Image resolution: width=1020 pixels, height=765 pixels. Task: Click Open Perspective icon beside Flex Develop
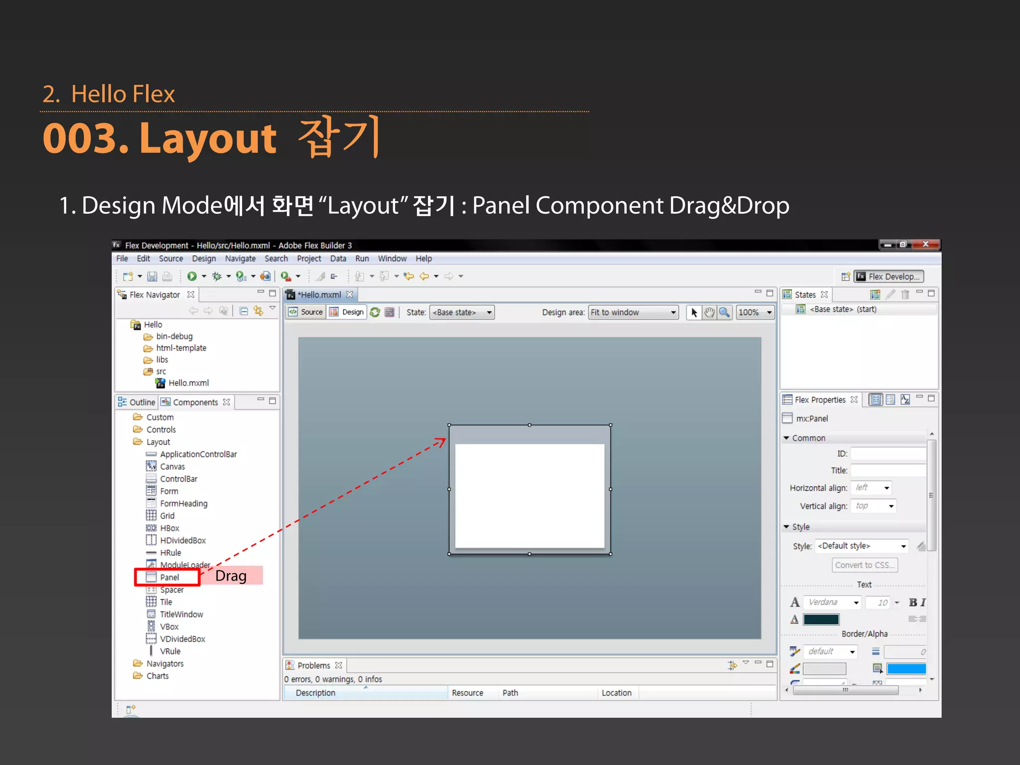pos(846,276)
